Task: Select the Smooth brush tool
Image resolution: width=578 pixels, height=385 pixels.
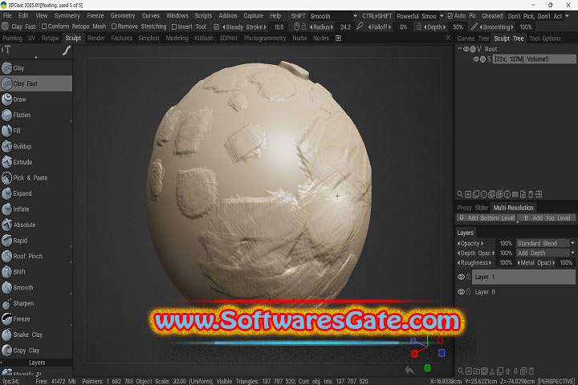Action: (x=36, y=287)
